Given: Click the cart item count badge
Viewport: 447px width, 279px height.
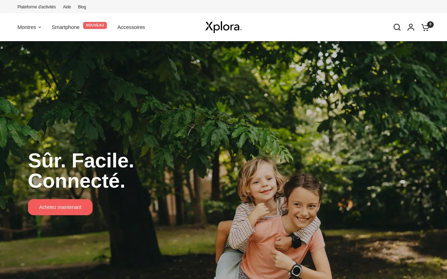Looking at the screenshot, I should 430,24.
